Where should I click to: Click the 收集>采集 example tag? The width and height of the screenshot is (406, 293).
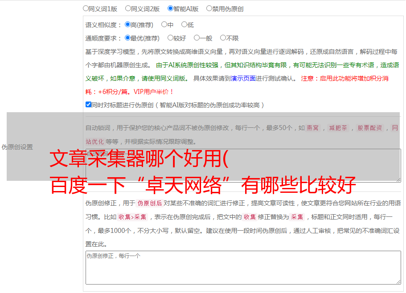[x=132, y=217]
